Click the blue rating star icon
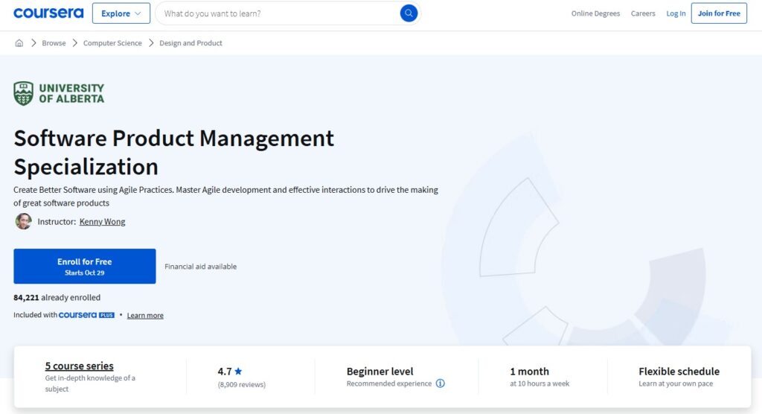This screenshot has height=414, width=762. 238,372
